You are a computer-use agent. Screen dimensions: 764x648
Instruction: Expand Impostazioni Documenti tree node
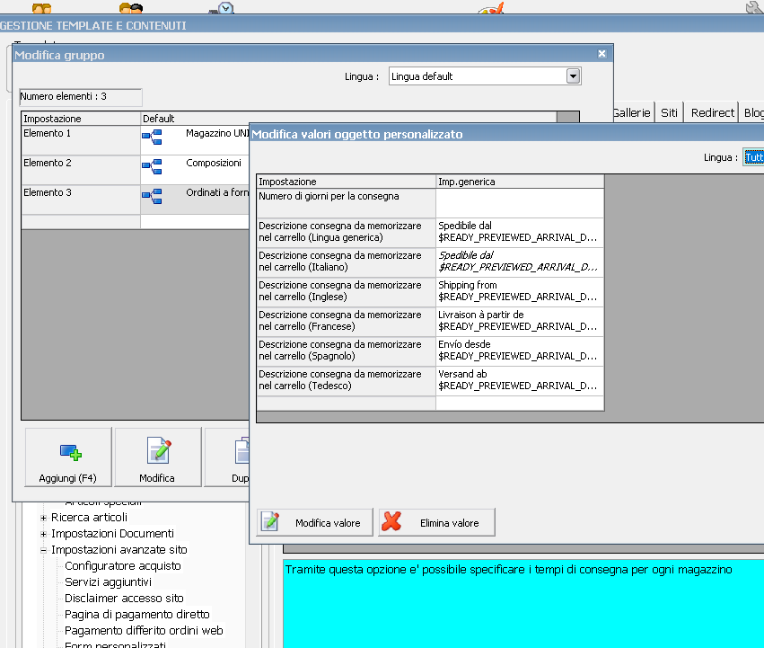[x=43, y=534]
